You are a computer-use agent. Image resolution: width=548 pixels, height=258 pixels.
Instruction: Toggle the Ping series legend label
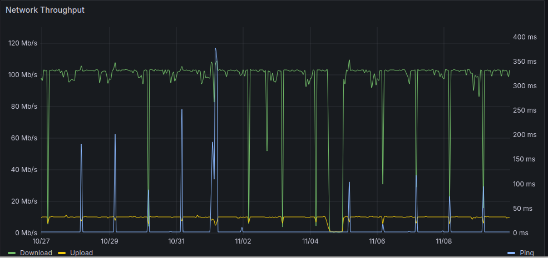click(527, 253)
